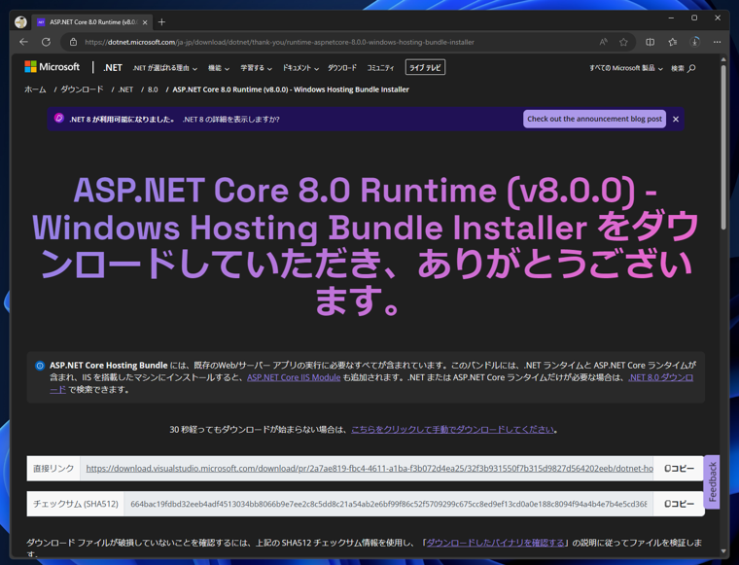The width and height of the screenshot is (739, 565).
Task: Click Check out the announcement blog post
Action: point(594,119)
